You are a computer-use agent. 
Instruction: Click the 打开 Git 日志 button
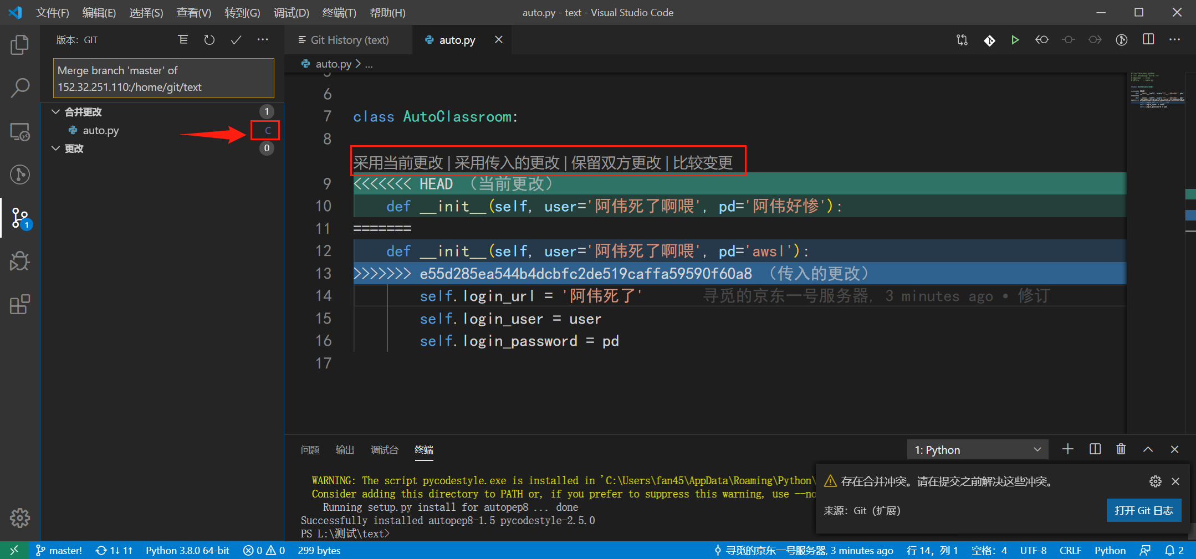click(1144, 510)
